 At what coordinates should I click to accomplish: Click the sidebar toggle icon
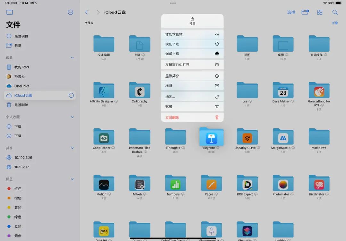pyautogui.click(x=10, y=12)
